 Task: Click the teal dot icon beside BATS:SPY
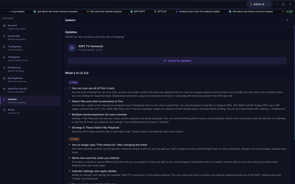[131, 11]
